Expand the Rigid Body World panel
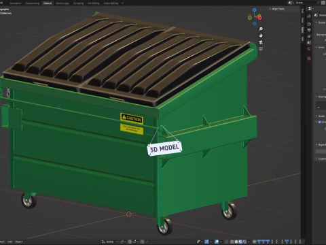This screenshot has height=245, width=326. 320,144
